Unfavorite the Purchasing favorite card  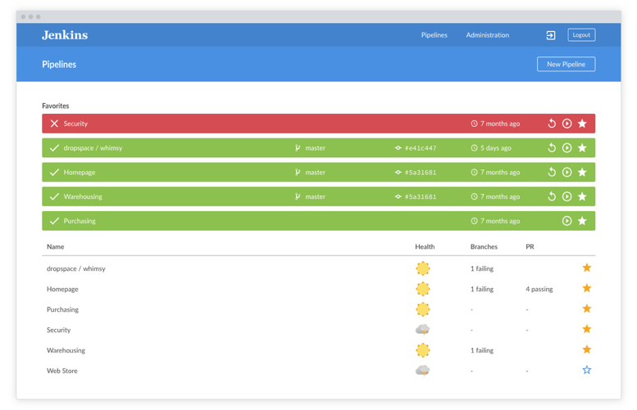click(x=582, y=221)
